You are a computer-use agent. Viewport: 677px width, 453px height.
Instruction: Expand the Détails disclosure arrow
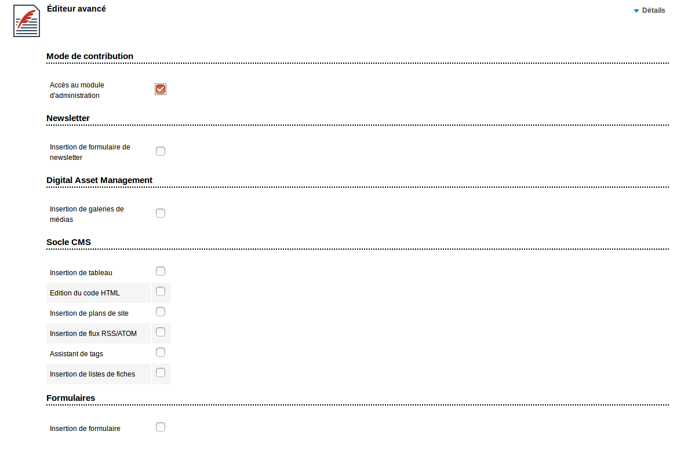click(x=636, y=11)
